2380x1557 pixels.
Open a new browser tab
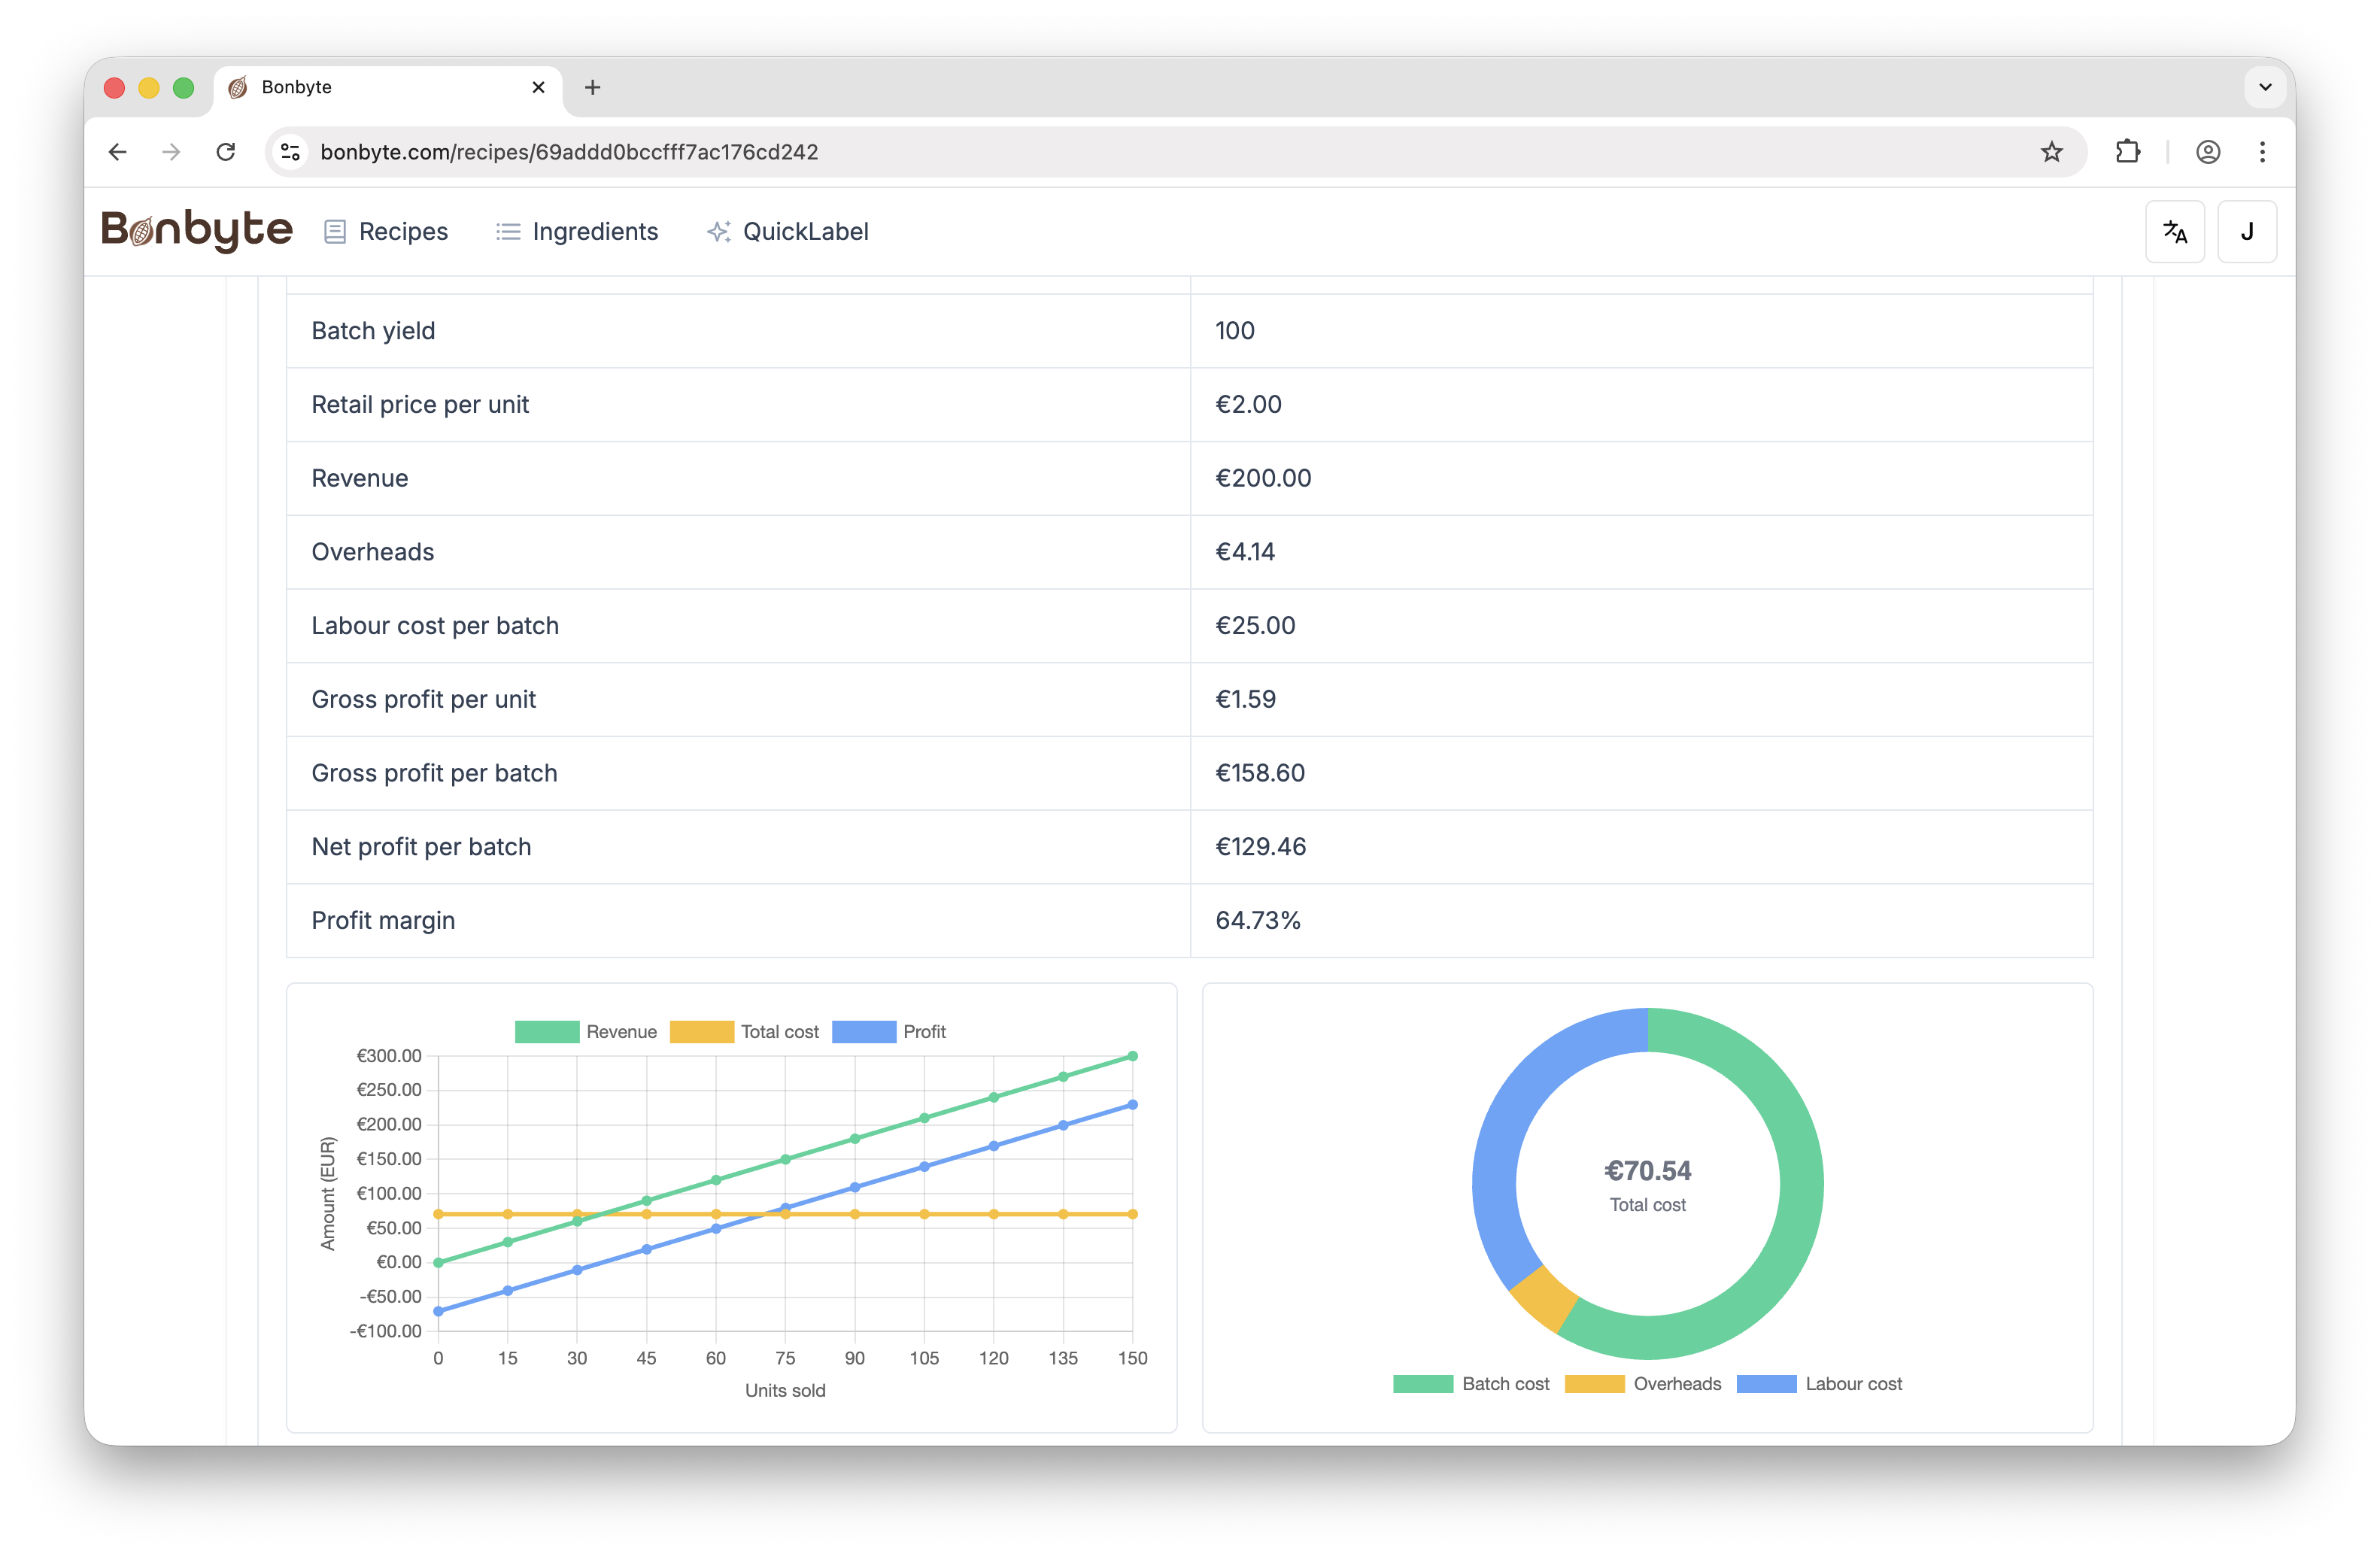click(x=593, y=87)
